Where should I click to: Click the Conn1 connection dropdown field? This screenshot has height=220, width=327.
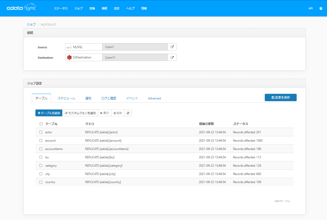coord(135,47)
